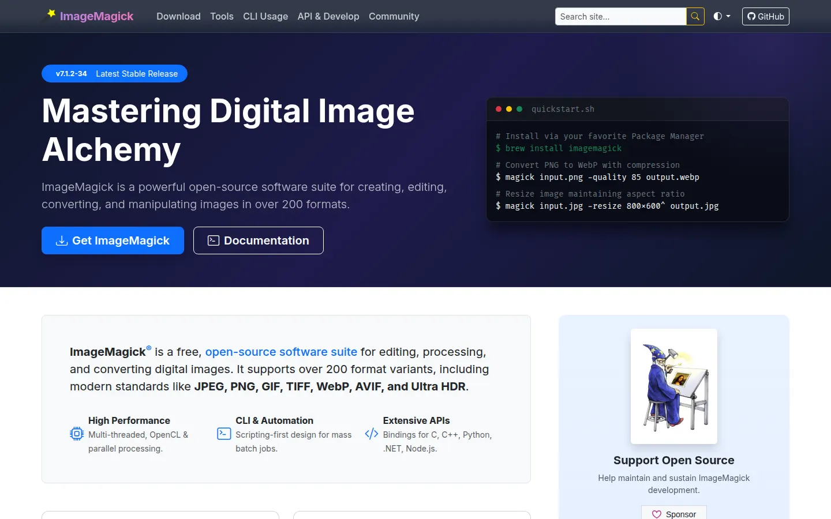Click the yellow search magnifier button

coord(695,17)
